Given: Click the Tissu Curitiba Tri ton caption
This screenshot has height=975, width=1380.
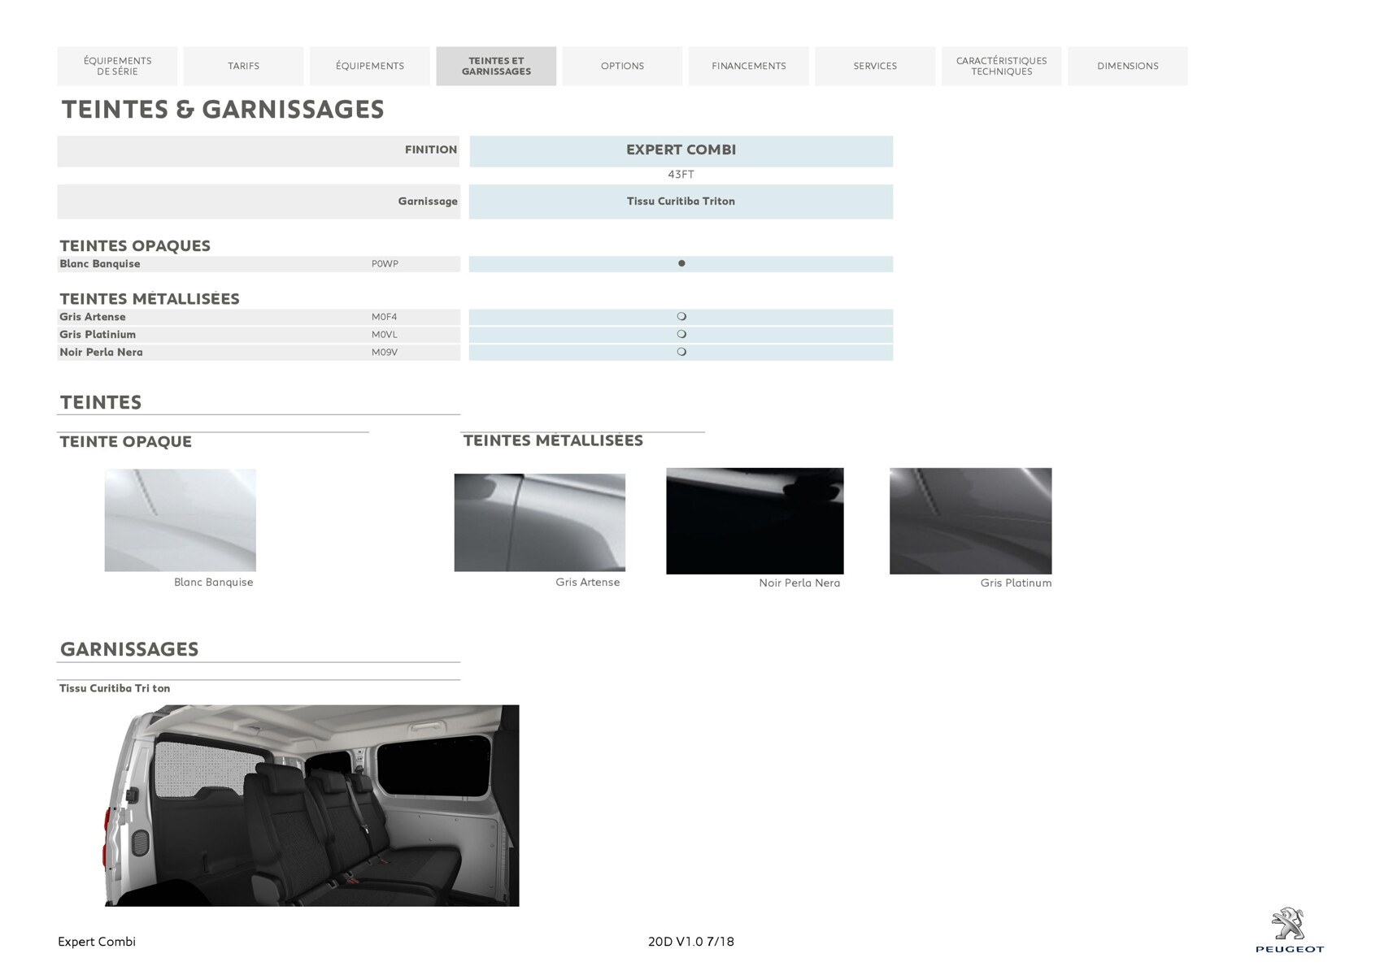Looking at the screenshot, I should 115,688.
